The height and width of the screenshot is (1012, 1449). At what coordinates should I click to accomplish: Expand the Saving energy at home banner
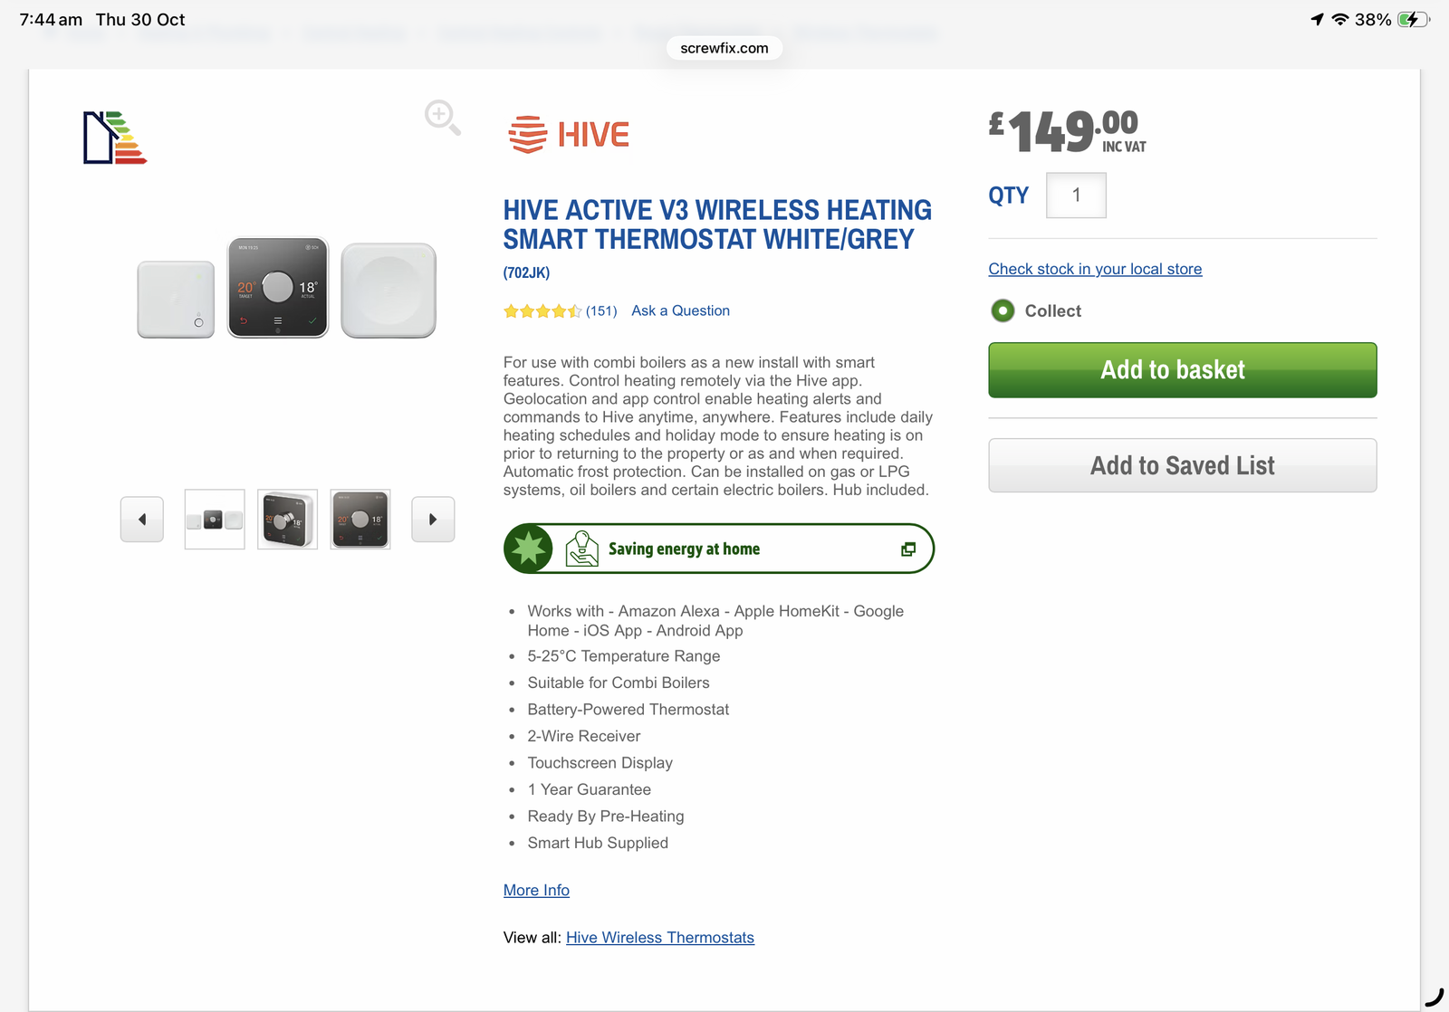pyautogui.click(x=684, y=549)
